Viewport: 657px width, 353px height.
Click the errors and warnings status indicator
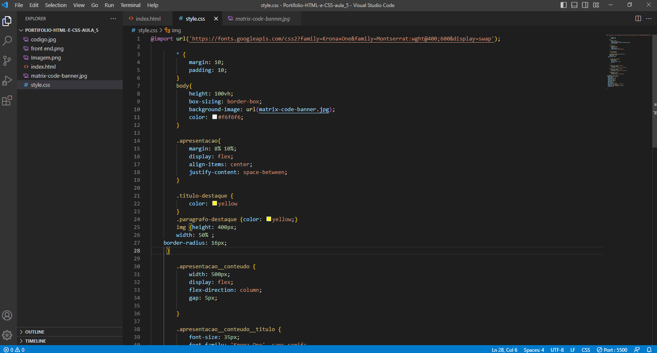[x=14, y=350]
